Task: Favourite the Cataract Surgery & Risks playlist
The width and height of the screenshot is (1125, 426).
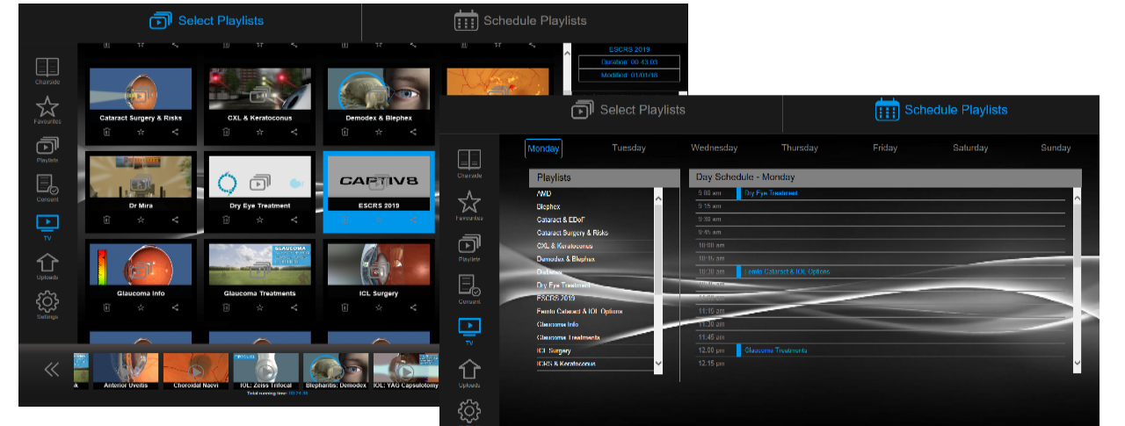Action: coord(140,132)
